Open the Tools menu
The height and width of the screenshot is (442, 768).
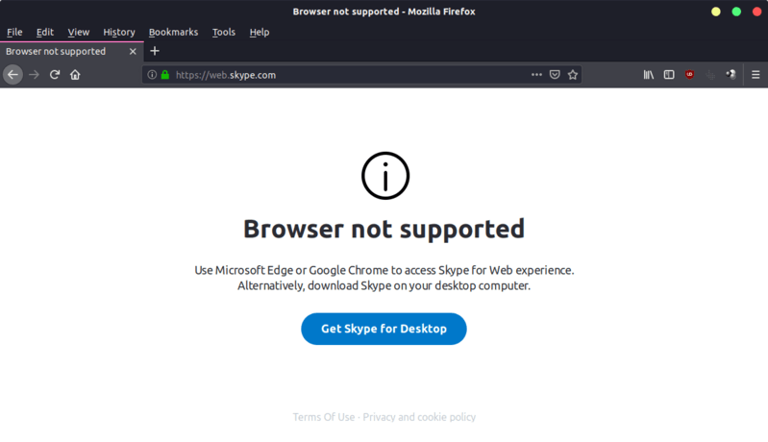224,33
